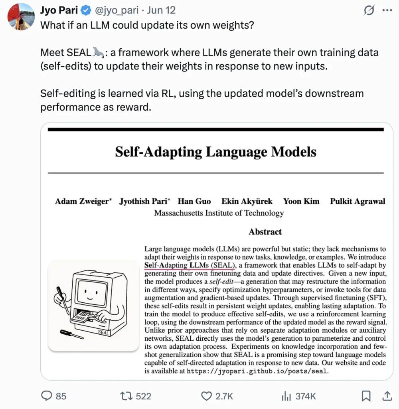
Task: Click the @jyo_pari handle
Action: [117, 10]
